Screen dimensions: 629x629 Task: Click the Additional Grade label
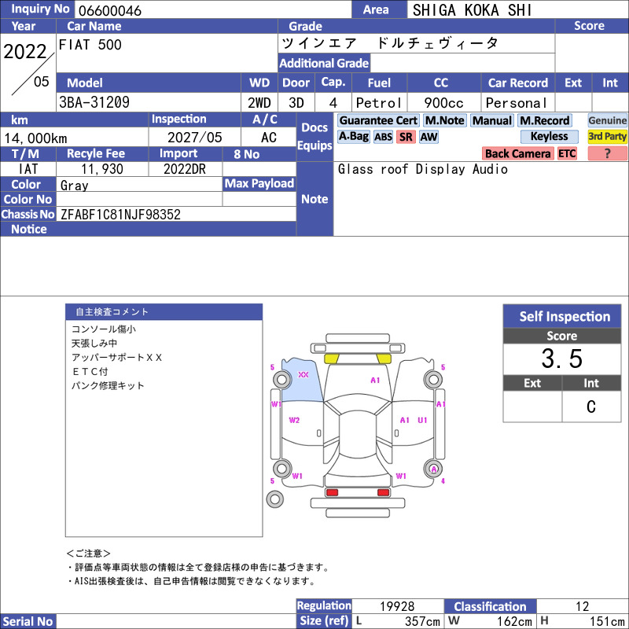tap(324, 63)
